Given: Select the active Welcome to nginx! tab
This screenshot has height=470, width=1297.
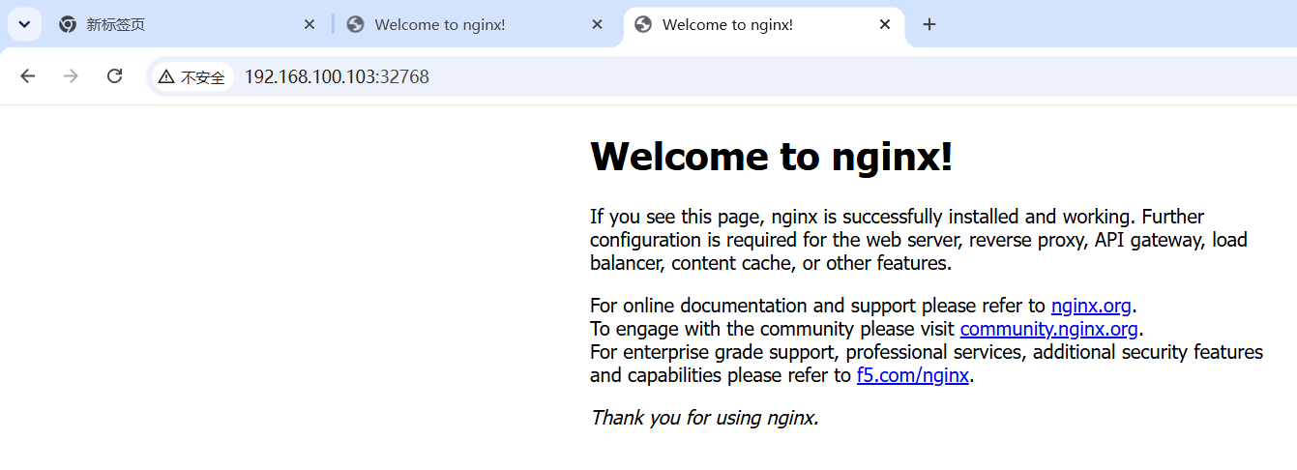Looking at the screenshot, I should pyautogui.click(x=764, y=24).
